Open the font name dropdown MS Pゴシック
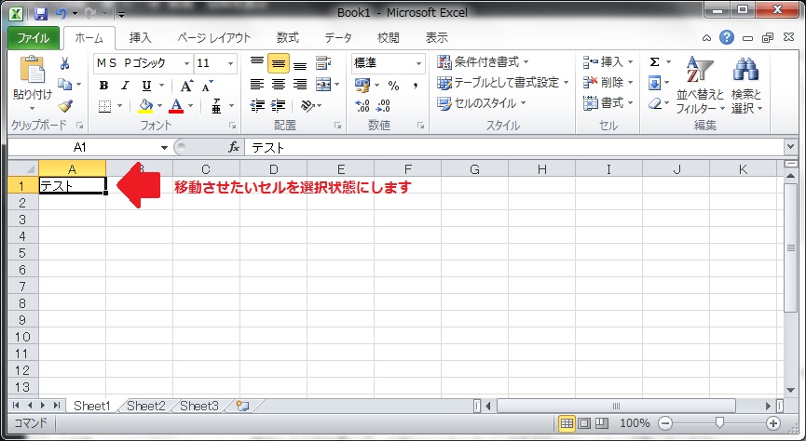 [x=186, y=63]
